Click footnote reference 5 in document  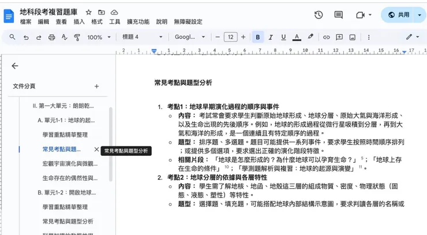coord(362,158)
